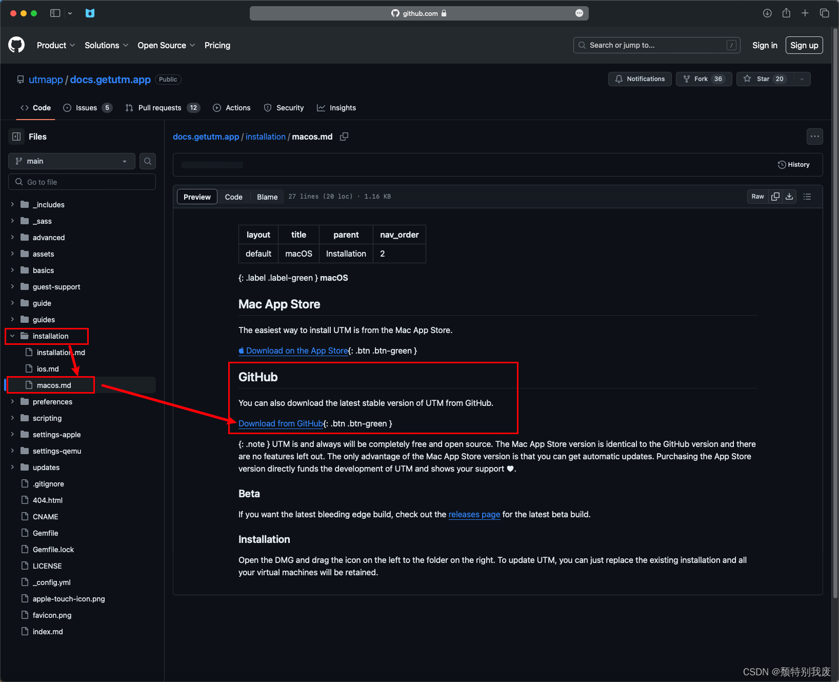The image size is (839, 682).
Task: Click the Safari sidebar toggle icon
Action: [55, 13]
